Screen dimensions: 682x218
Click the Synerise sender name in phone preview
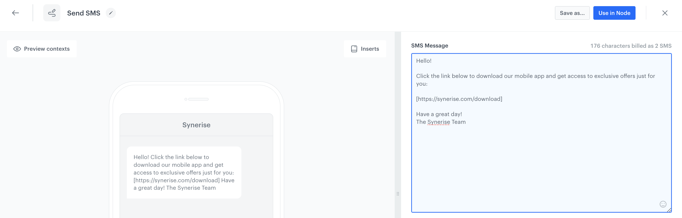(196, 125)
